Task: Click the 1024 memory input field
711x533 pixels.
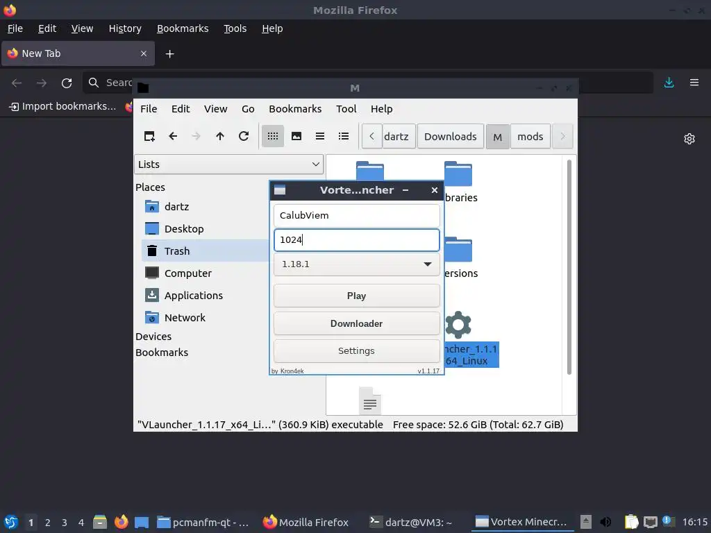Action: pos(356,239)
